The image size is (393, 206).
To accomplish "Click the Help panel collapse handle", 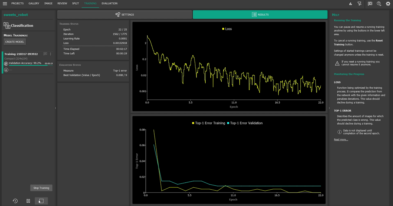I will (329, 108).
